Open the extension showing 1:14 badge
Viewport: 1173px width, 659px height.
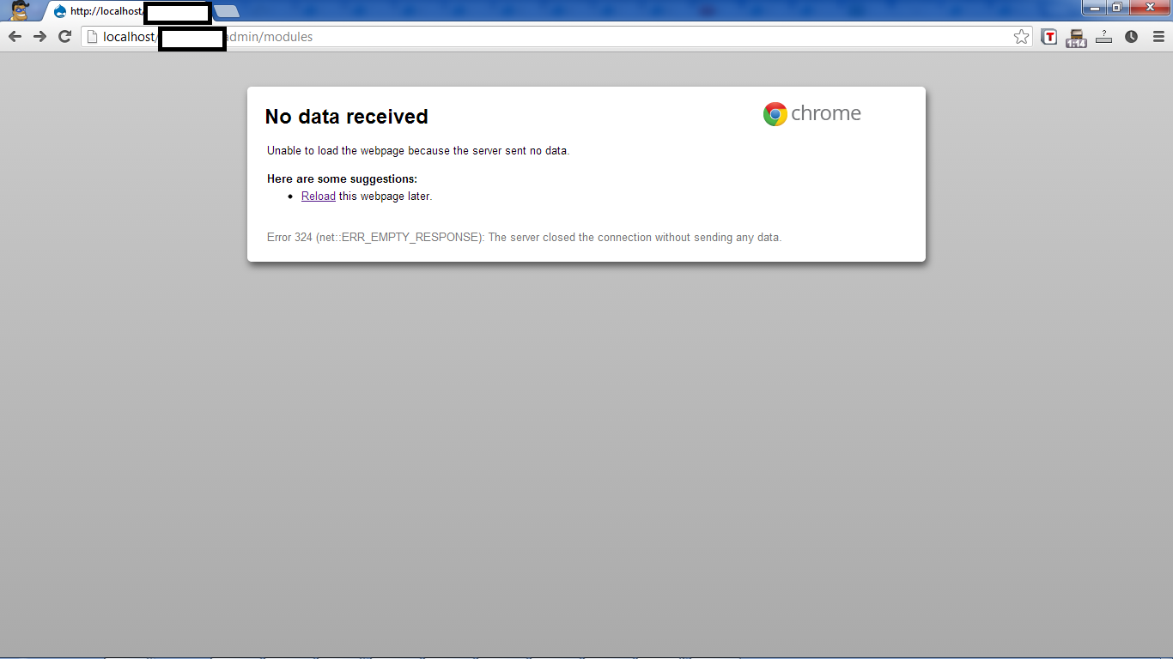(x=1076, y=37)
